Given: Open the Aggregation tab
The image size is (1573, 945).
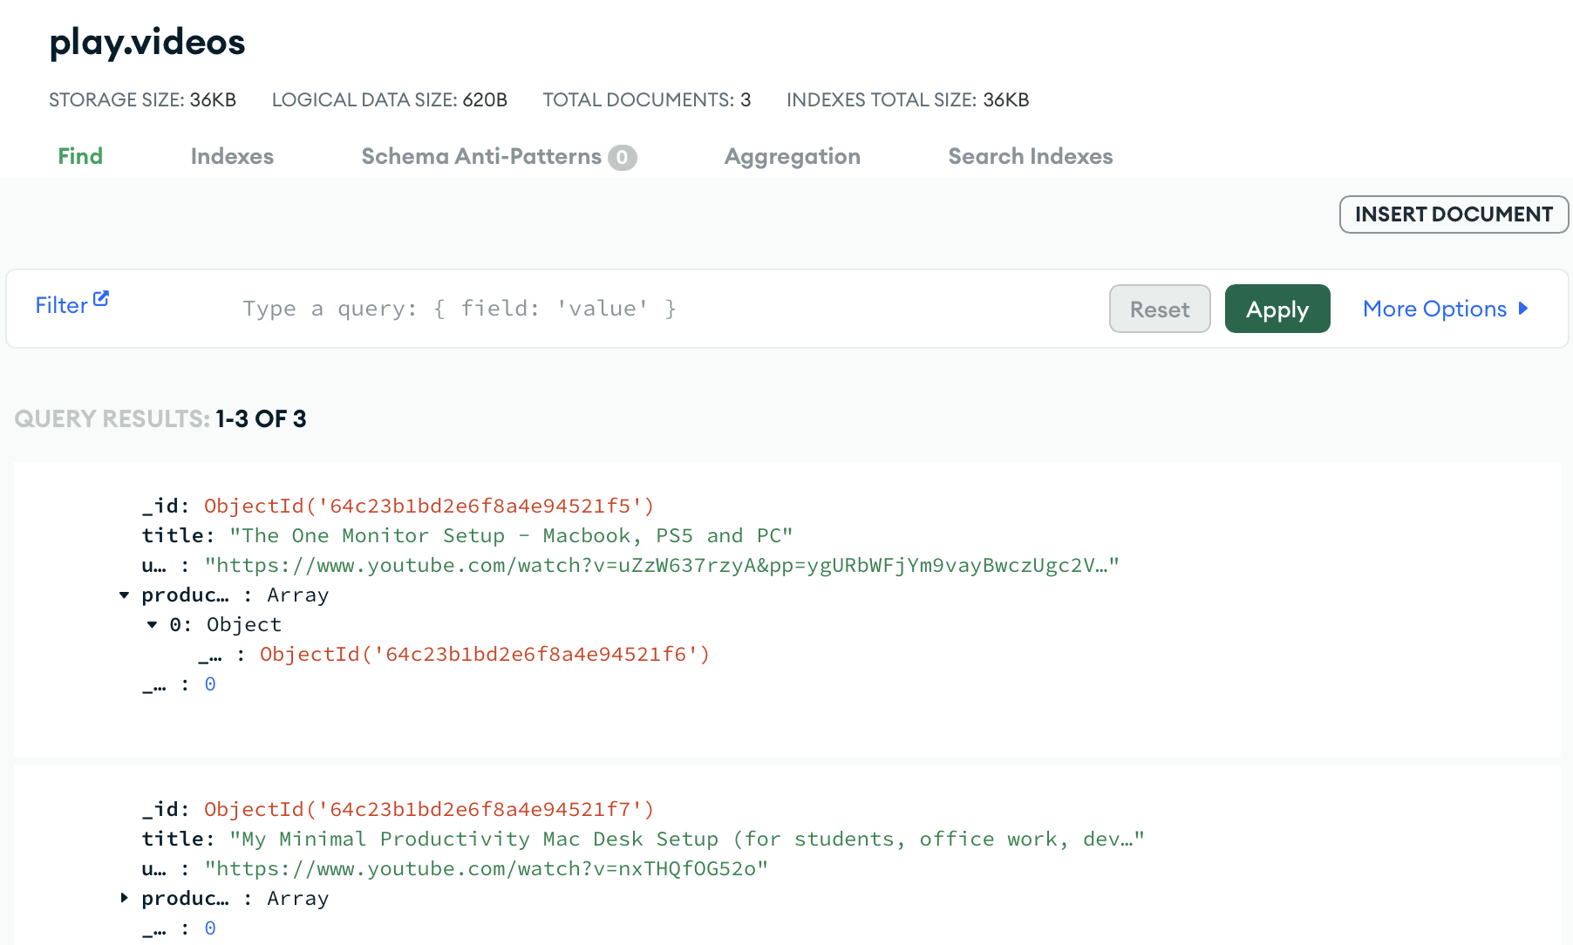Looking at the screenshot, I should click(x=792, y=157).
